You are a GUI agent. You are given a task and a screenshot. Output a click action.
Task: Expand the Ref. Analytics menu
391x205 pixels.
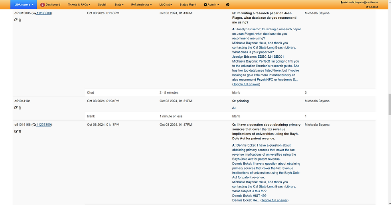pyautogui.click(x=141, y=4)
